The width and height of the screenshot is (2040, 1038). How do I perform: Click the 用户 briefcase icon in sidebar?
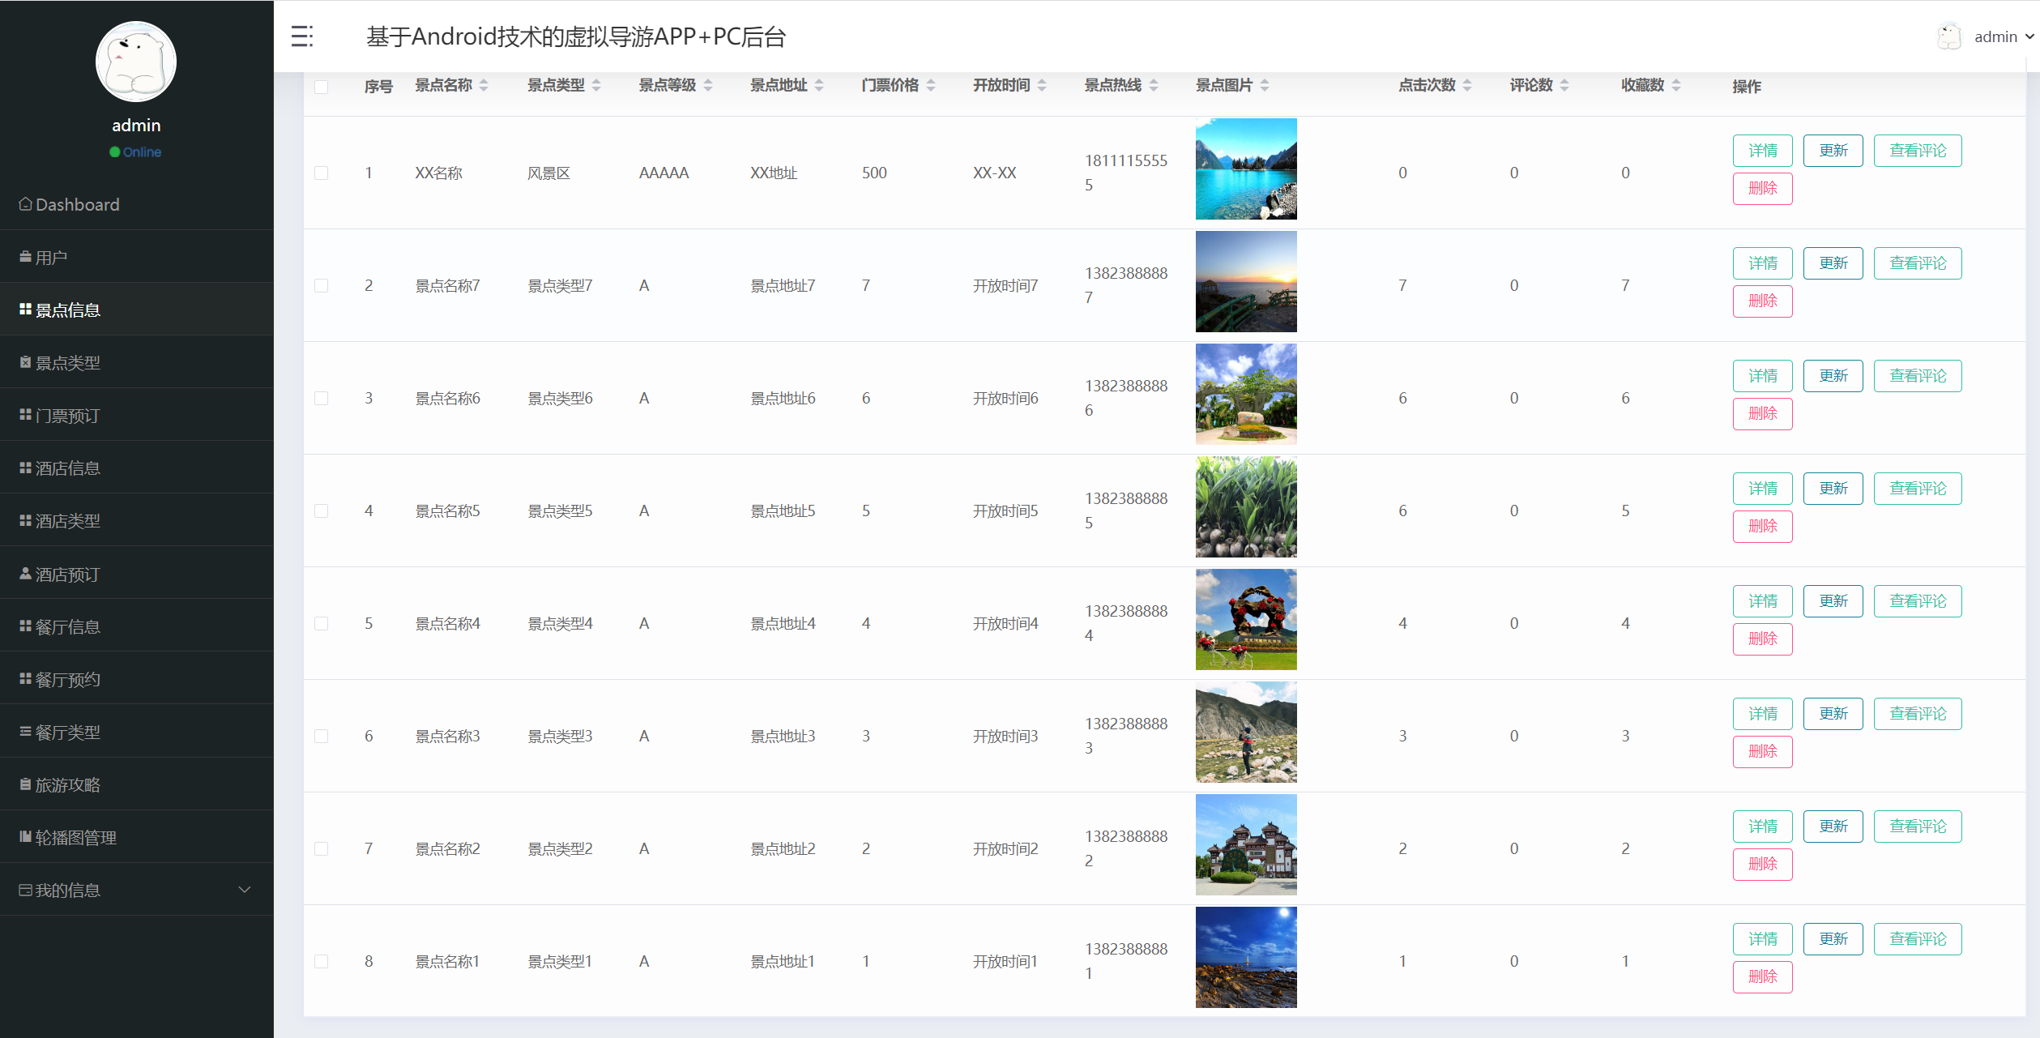25,257
